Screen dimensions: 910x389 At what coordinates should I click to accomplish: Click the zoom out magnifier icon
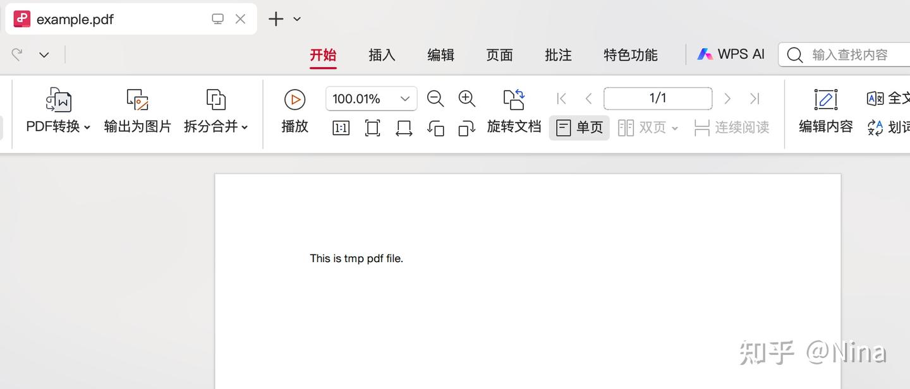[435, 99]
